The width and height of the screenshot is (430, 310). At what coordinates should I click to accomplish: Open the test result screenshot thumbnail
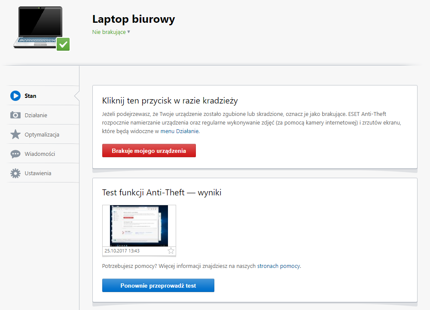(139, 226)
